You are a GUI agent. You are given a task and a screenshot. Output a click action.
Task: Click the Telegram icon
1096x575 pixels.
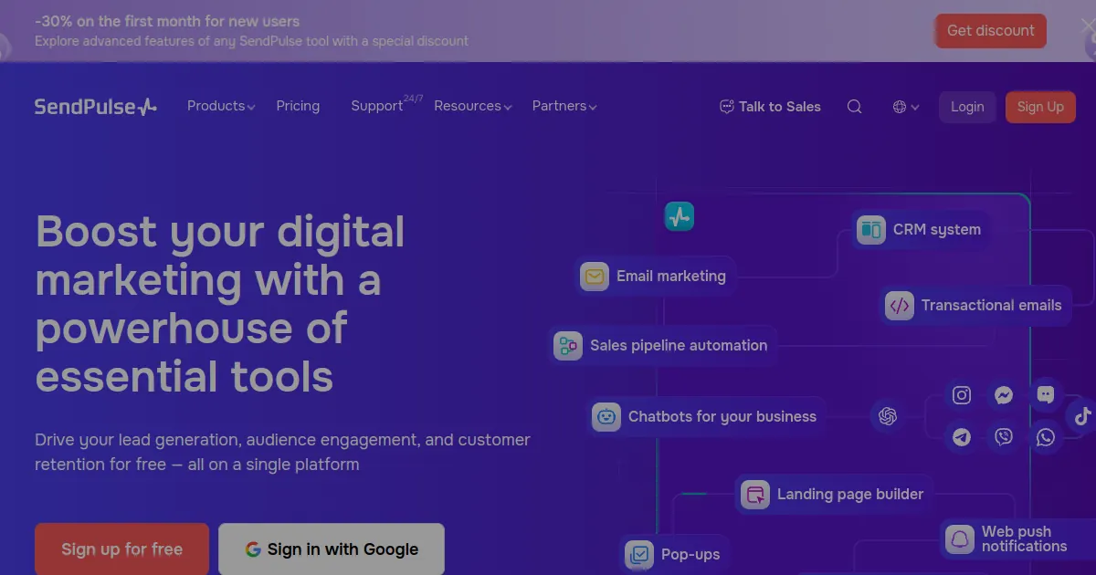(962, 437)
